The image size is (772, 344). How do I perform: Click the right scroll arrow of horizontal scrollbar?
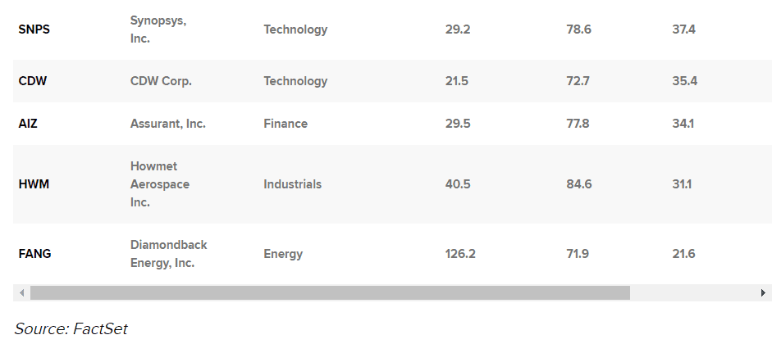point(764,292)
